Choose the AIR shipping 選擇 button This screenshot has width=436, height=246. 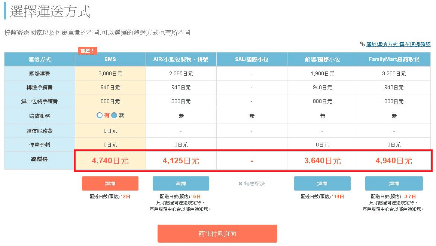(181, 184)
